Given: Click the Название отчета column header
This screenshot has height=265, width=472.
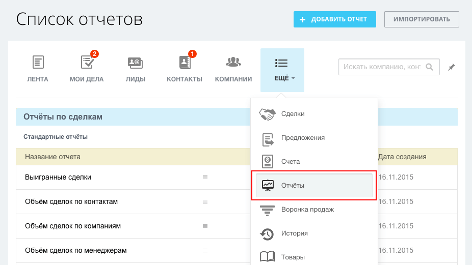Looking at the screenshot, I should pyautogui.click(x=53, y=157).
